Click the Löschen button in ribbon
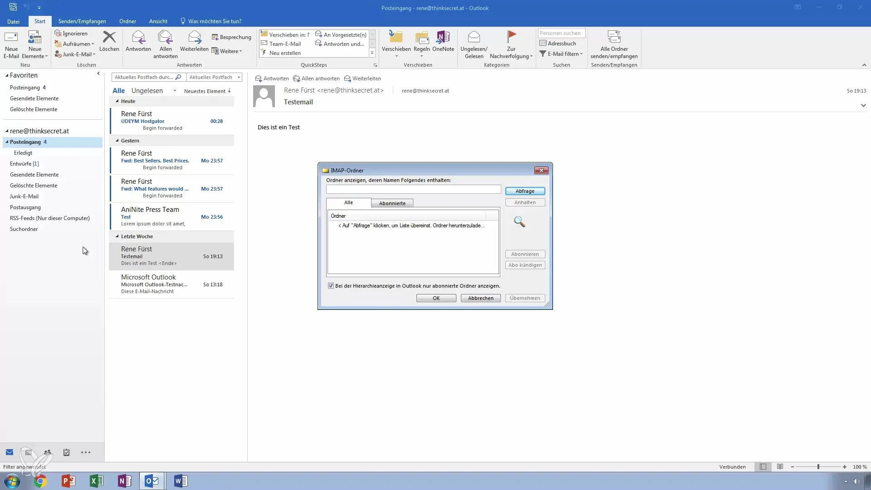 109,41
